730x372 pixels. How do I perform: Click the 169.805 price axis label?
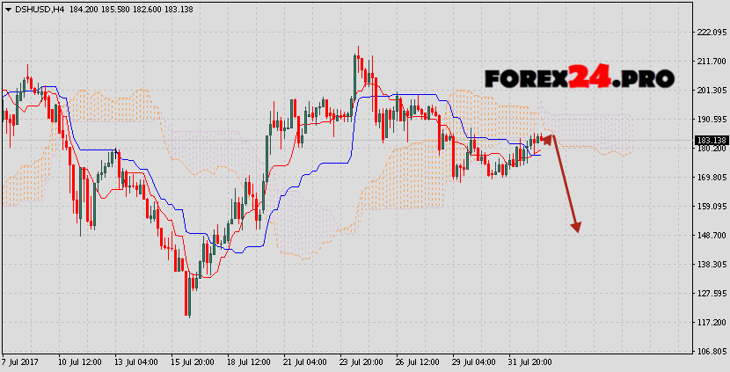tap(710, 177)
